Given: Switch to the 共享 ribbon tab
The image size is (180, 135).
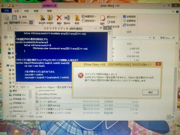Looking at the screenshot, I should [26, 11].
